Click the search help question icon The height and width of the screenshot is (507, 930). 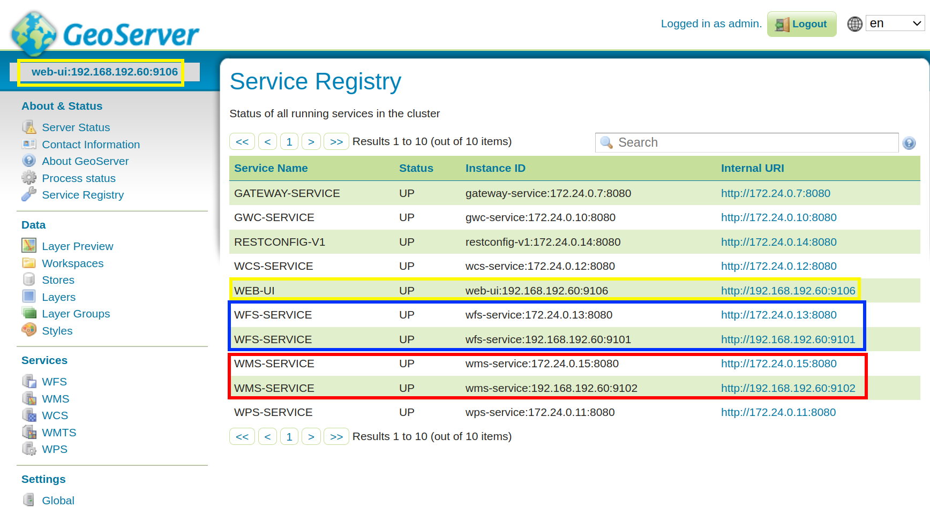point(909,143)
